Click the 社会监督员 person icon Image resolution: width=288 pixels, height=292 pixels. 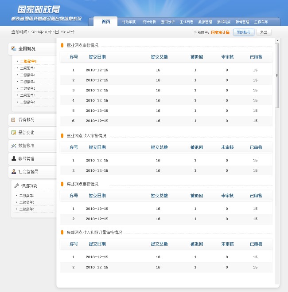coord(14,171)
